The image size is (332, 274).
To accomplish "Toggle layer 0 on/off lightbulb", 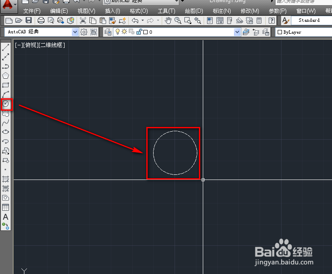I will (118, 32).
